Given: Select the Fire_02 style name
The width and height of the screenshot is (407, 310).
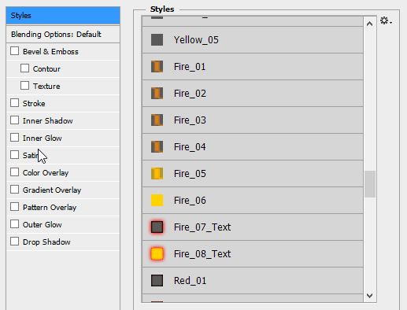Looking at the screenshot, I should tap(190, 94).
